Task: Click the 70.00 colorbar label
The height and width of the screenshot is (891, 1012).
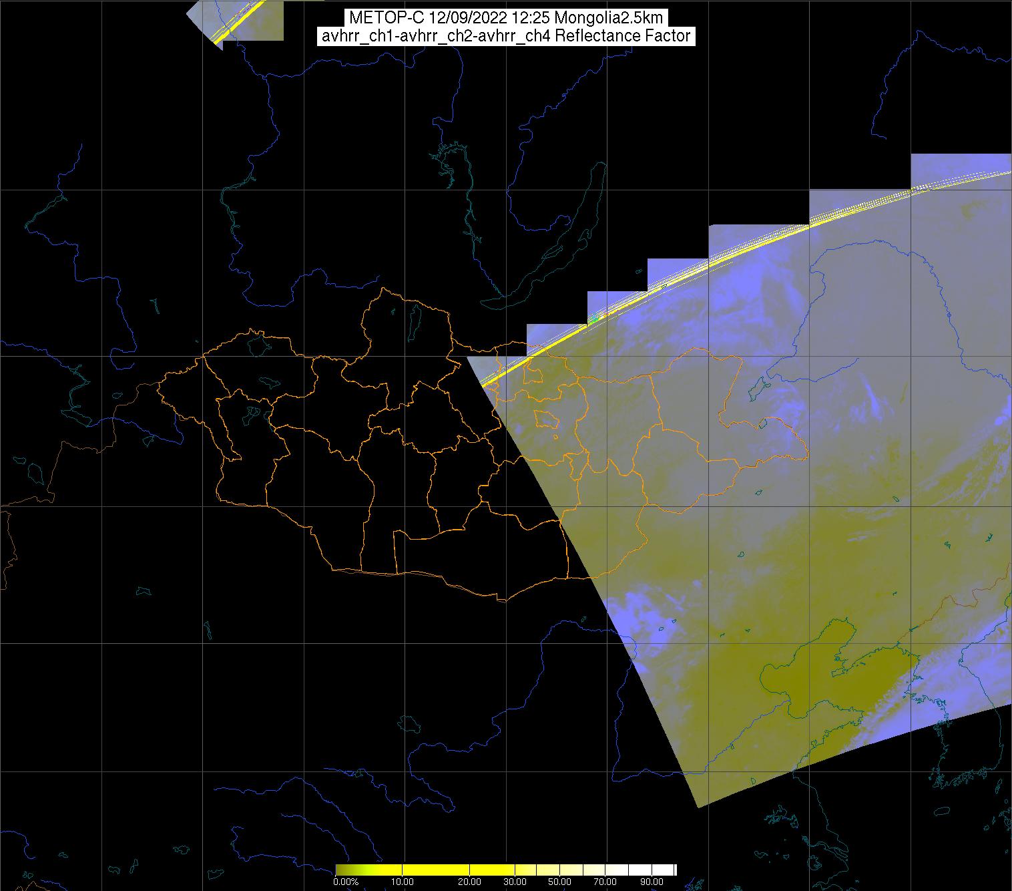Action: (x=605, y=882)
